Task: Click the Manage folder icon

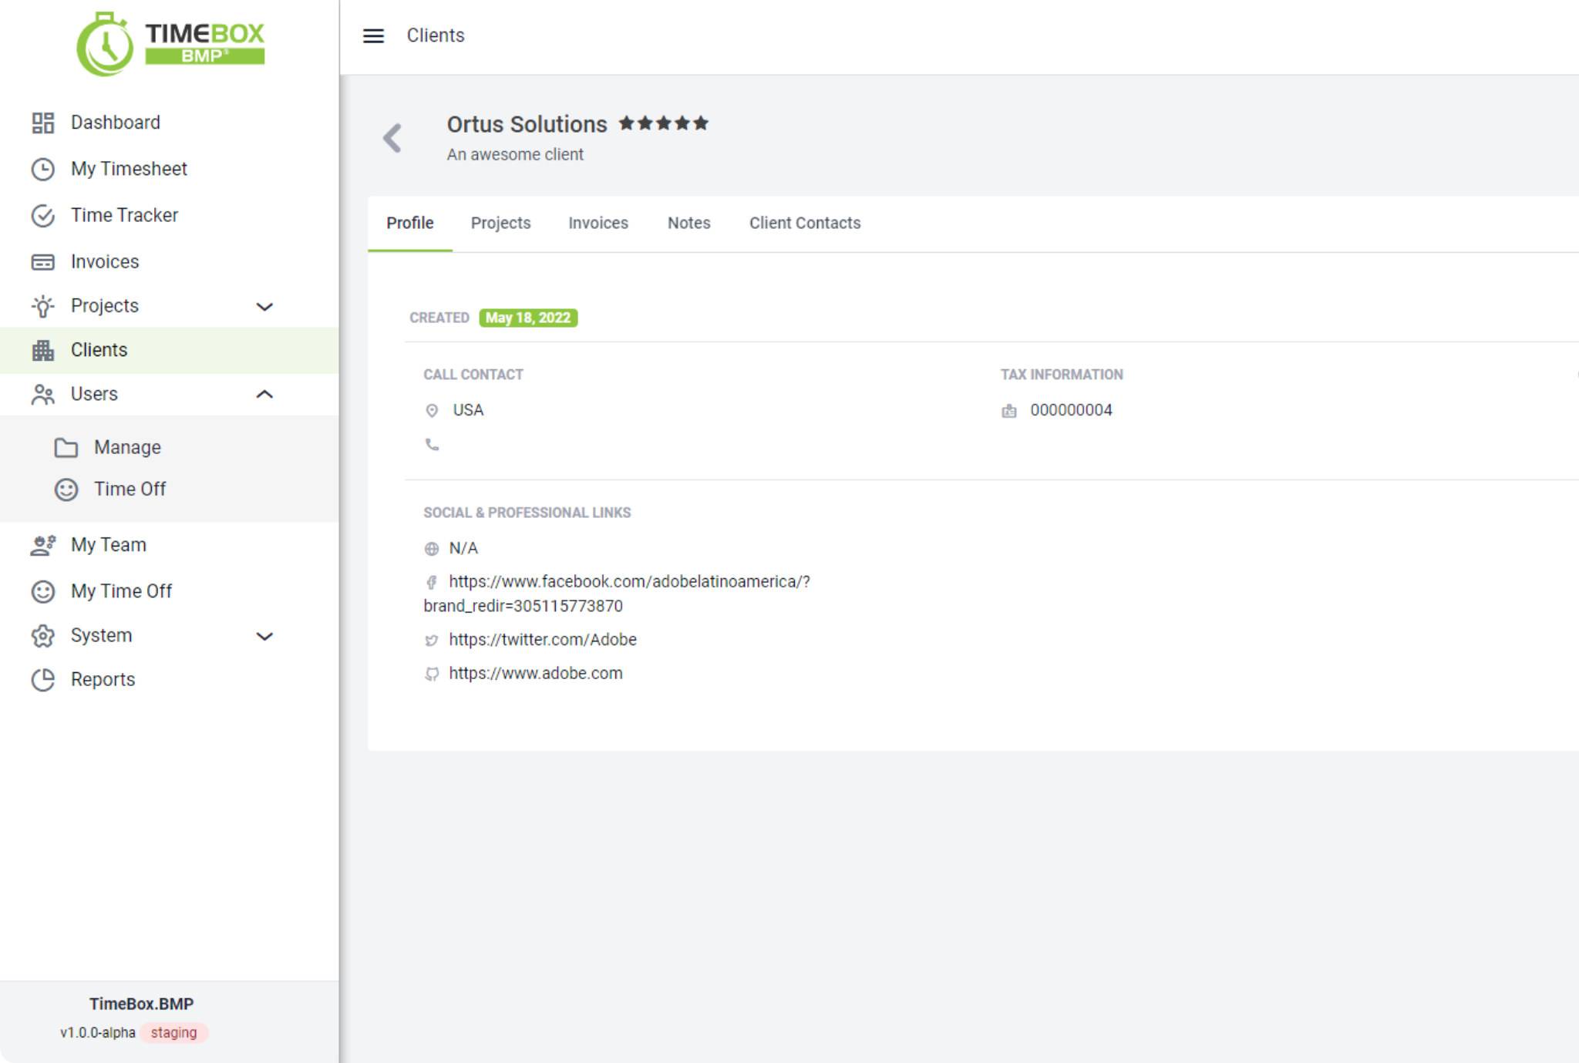Action: tap(66, 448)
